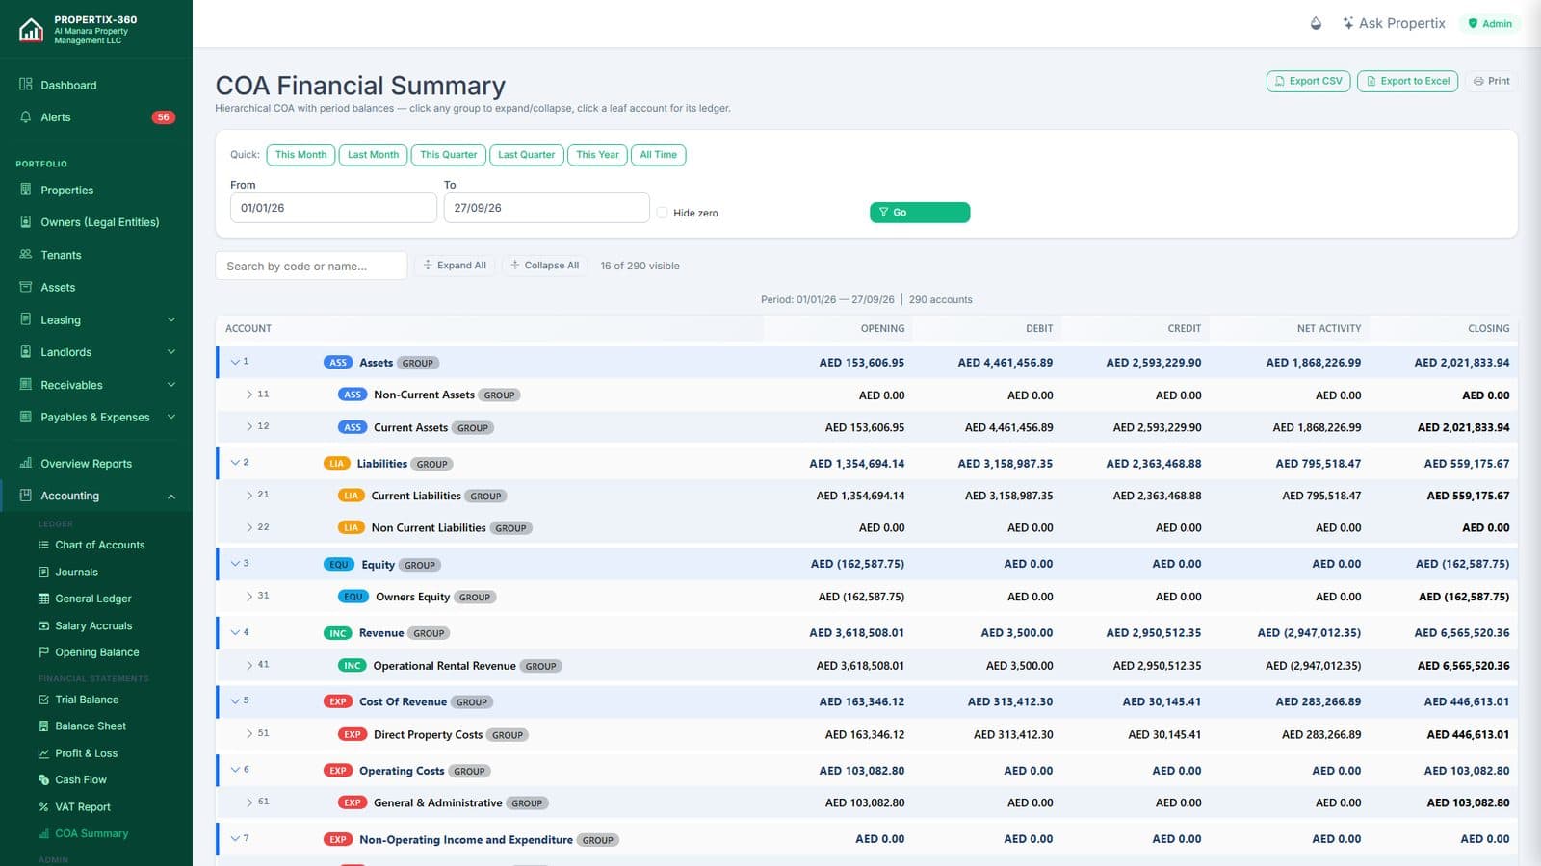Select the Last Quarter quick filter

click(x=526, y=155)
